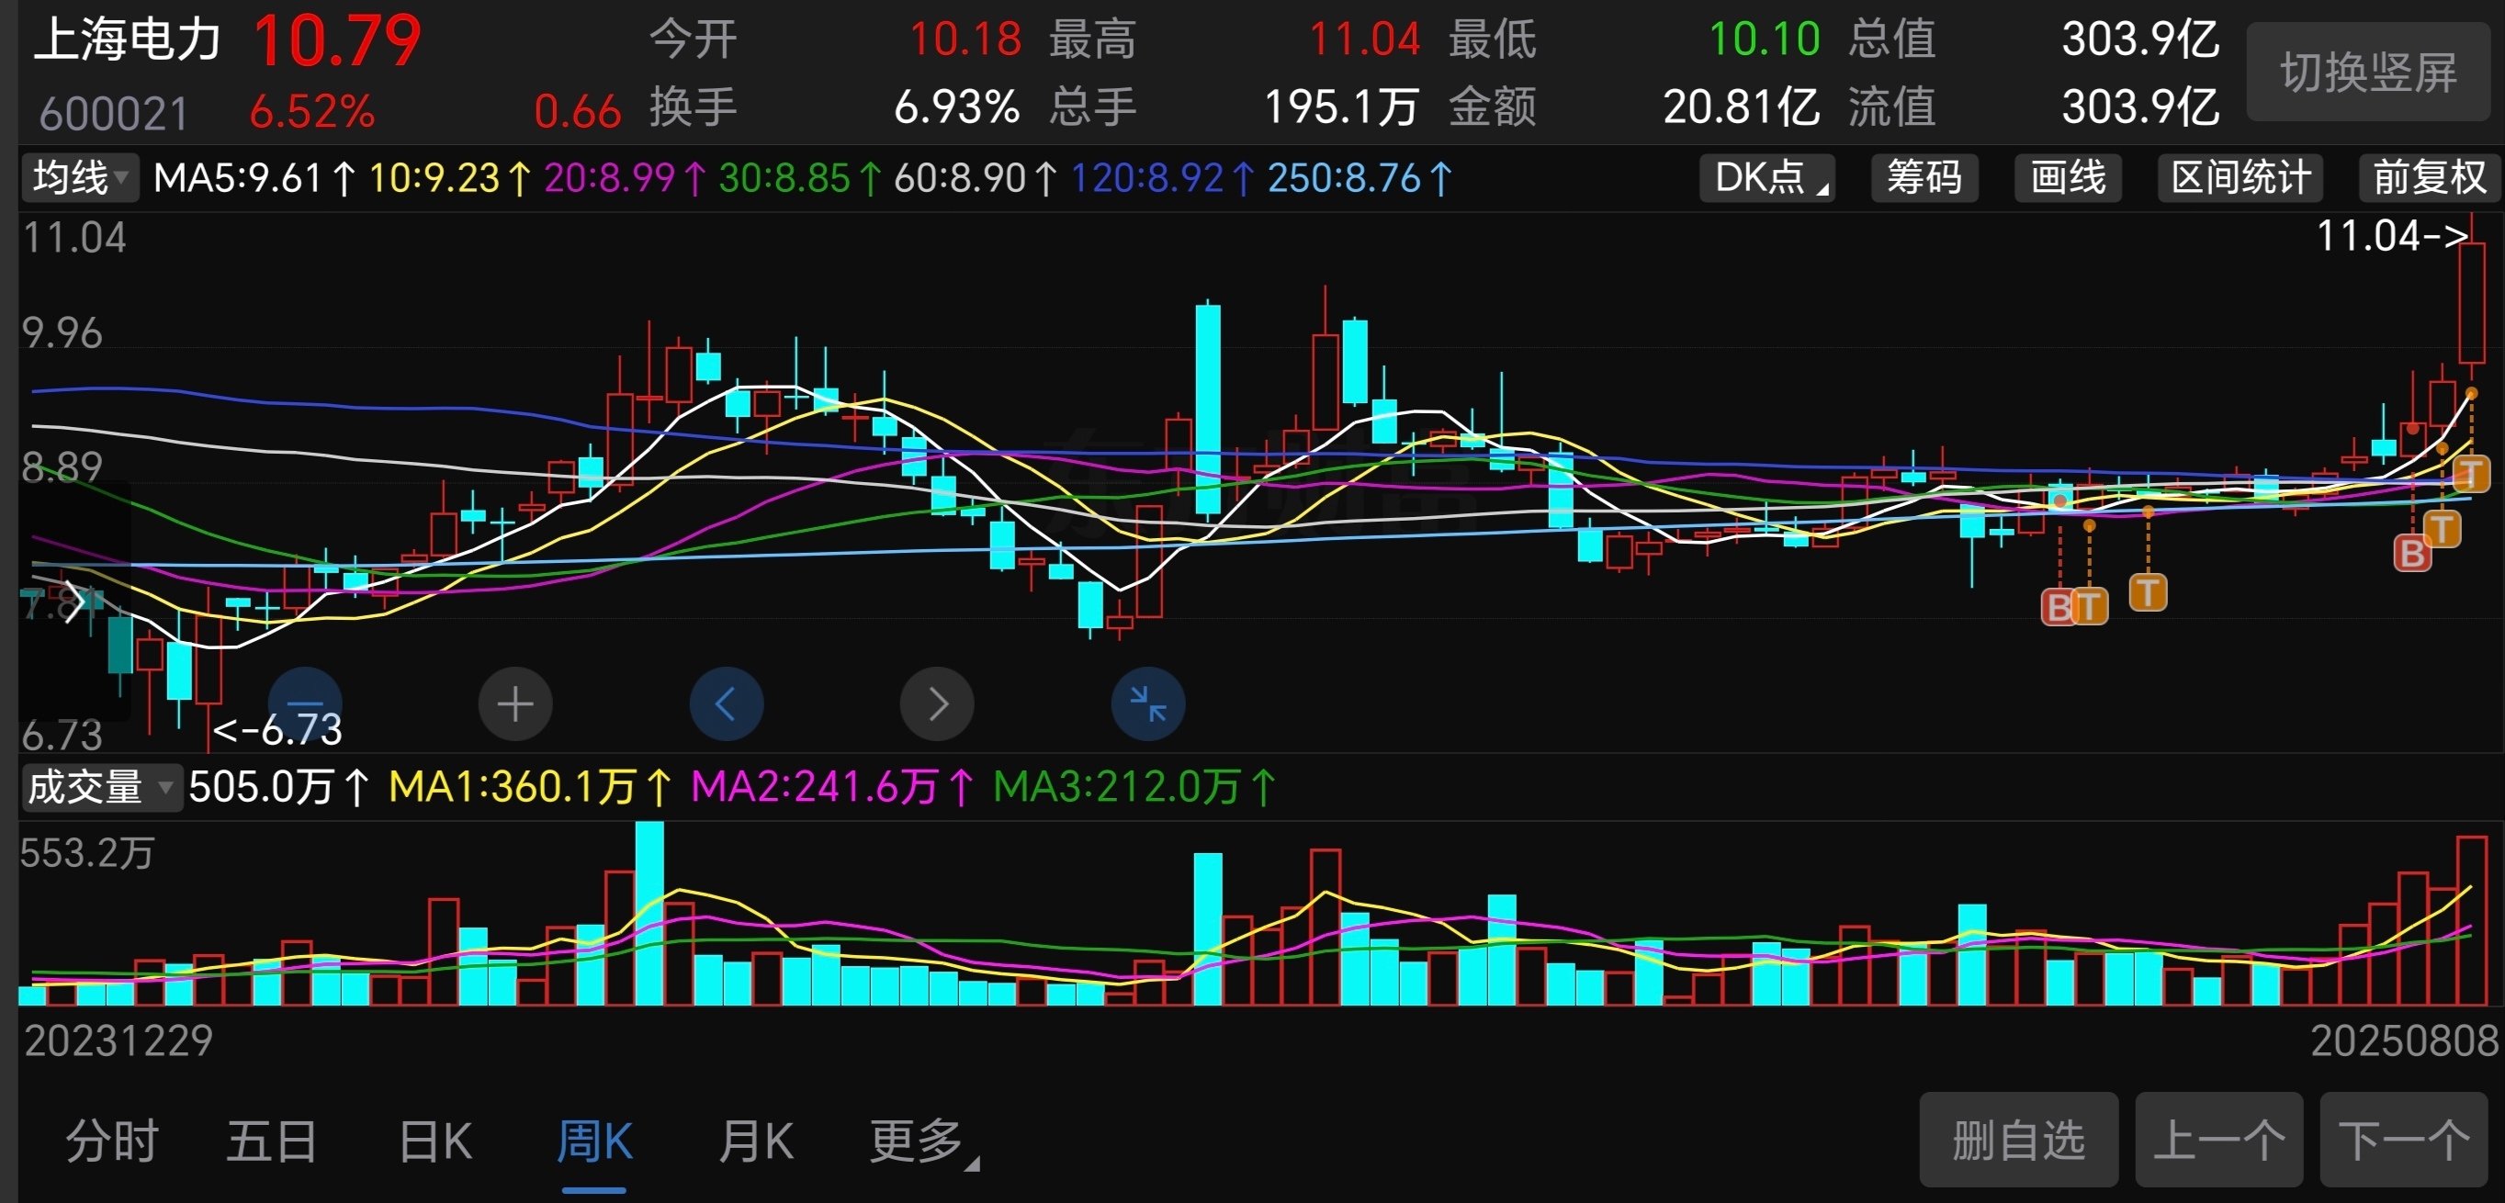Tap the stock code 600021

point(114,113)
